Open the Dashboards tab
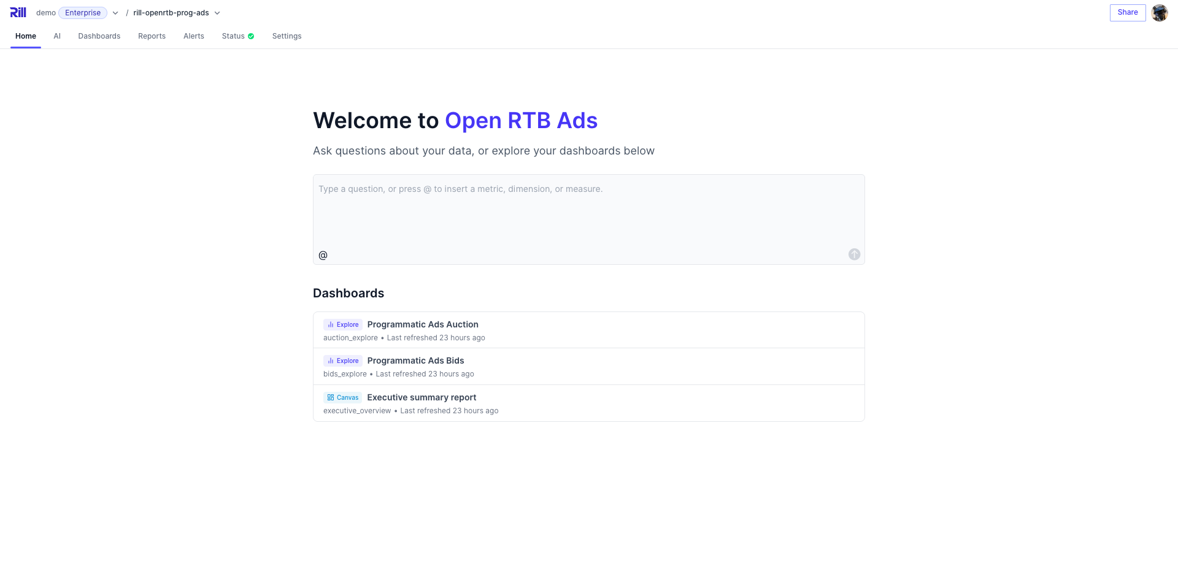This screenshot has width=1178, height=588. click(x=99, y=36)
